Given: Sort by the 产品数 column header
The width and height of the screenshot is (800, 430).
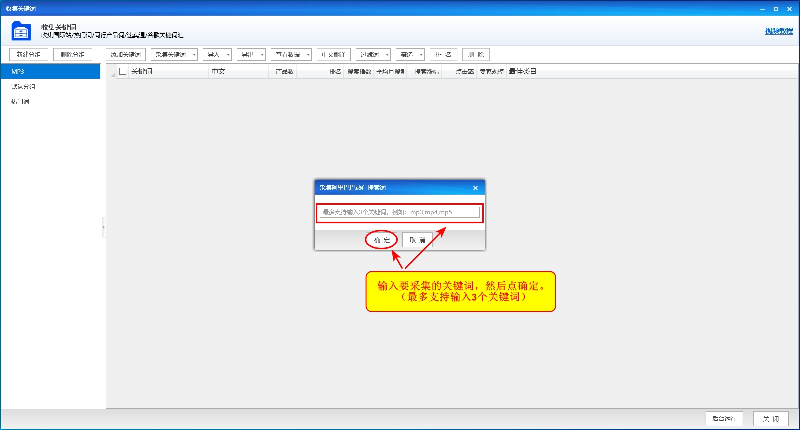Looking at the screenshot, I should point(283,71).
